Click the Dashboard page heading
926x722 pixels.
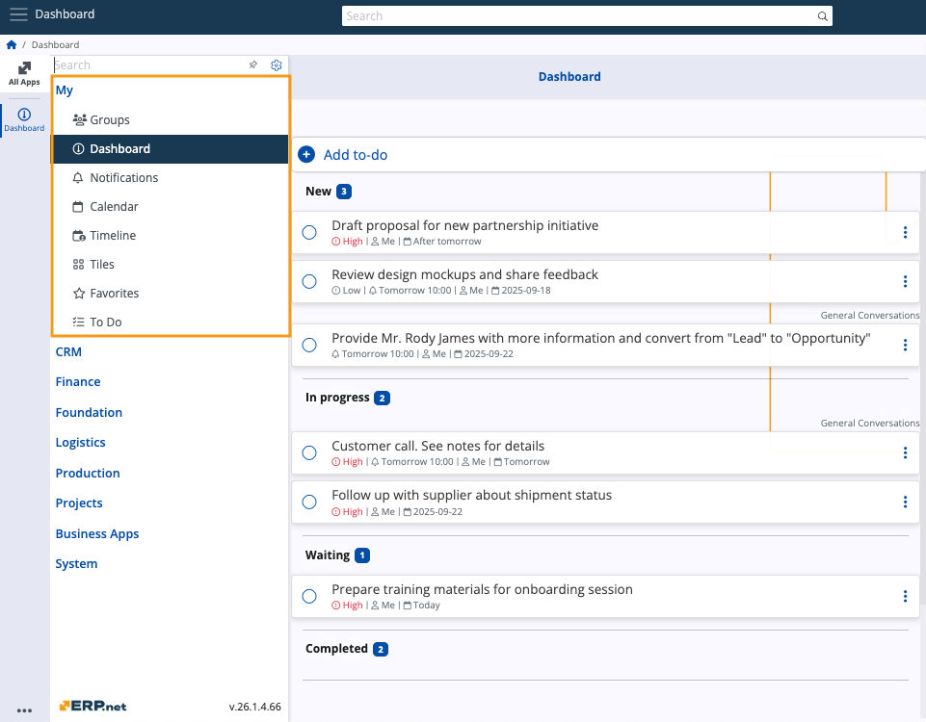(569, 77)
